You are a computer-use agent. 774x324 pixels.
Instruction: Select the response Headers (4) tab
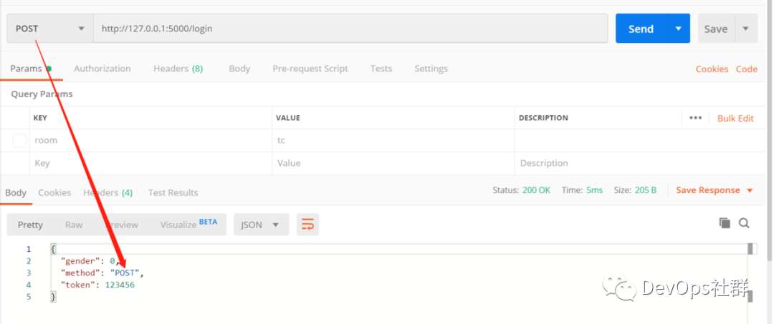pyautogui.click(x=107, y=192)
